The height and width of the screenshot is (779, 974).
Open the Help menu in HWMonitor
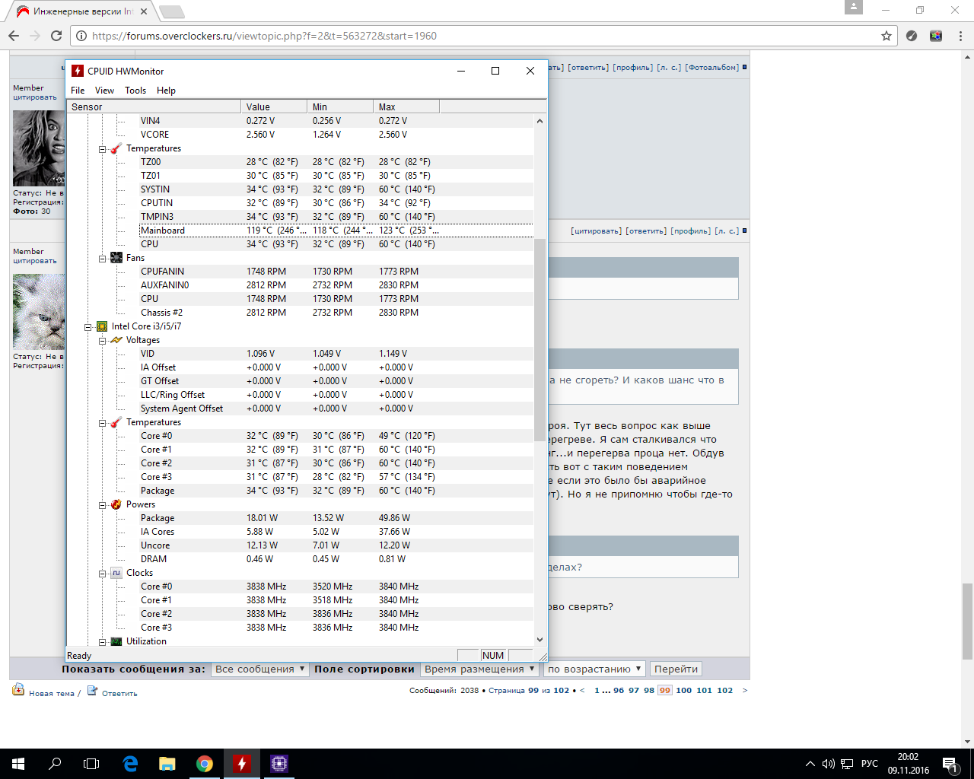(x=166, y=91)
